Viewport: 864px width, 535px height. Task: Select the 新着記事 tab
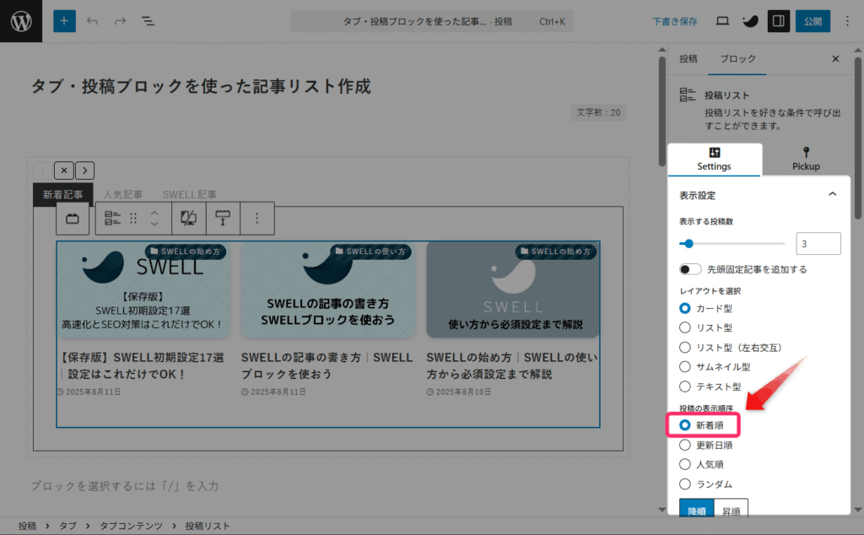[62, 194]
